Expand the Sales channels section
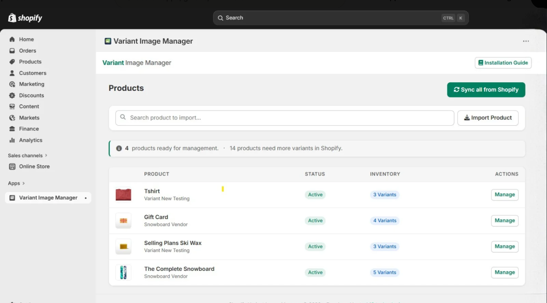 28,156
